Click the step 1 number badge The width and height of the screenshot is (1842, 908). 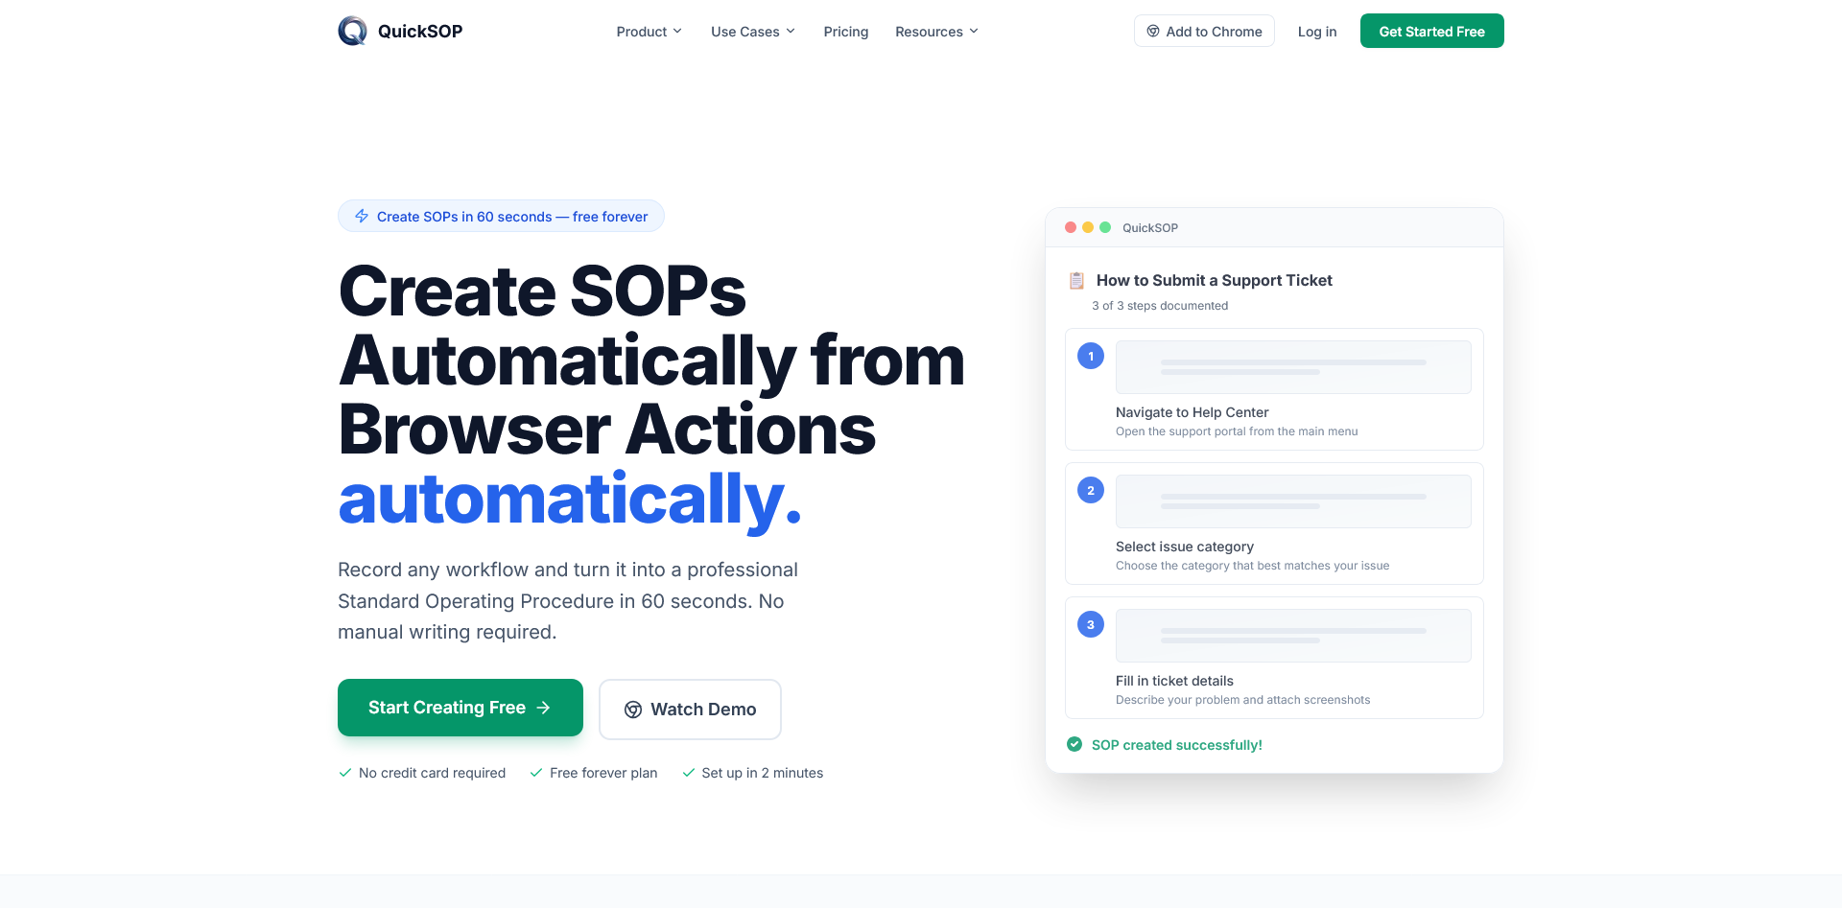pos(1091,356)
